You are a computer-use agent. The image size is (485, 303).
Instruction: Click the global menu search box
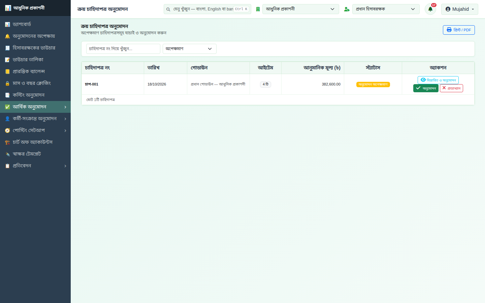pos(207,9)
